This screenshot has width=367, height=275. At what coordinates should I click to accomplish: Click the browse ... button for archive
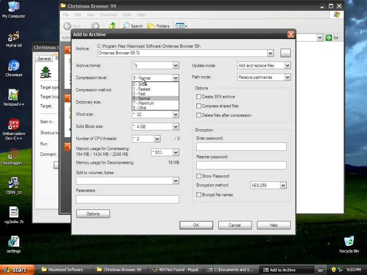[285, 53]
